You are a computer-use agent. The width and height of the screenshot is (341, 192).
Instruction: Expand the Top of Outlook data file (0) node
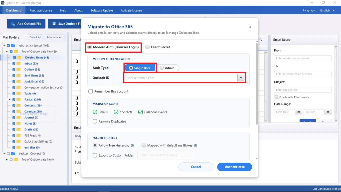click(7, 159)
